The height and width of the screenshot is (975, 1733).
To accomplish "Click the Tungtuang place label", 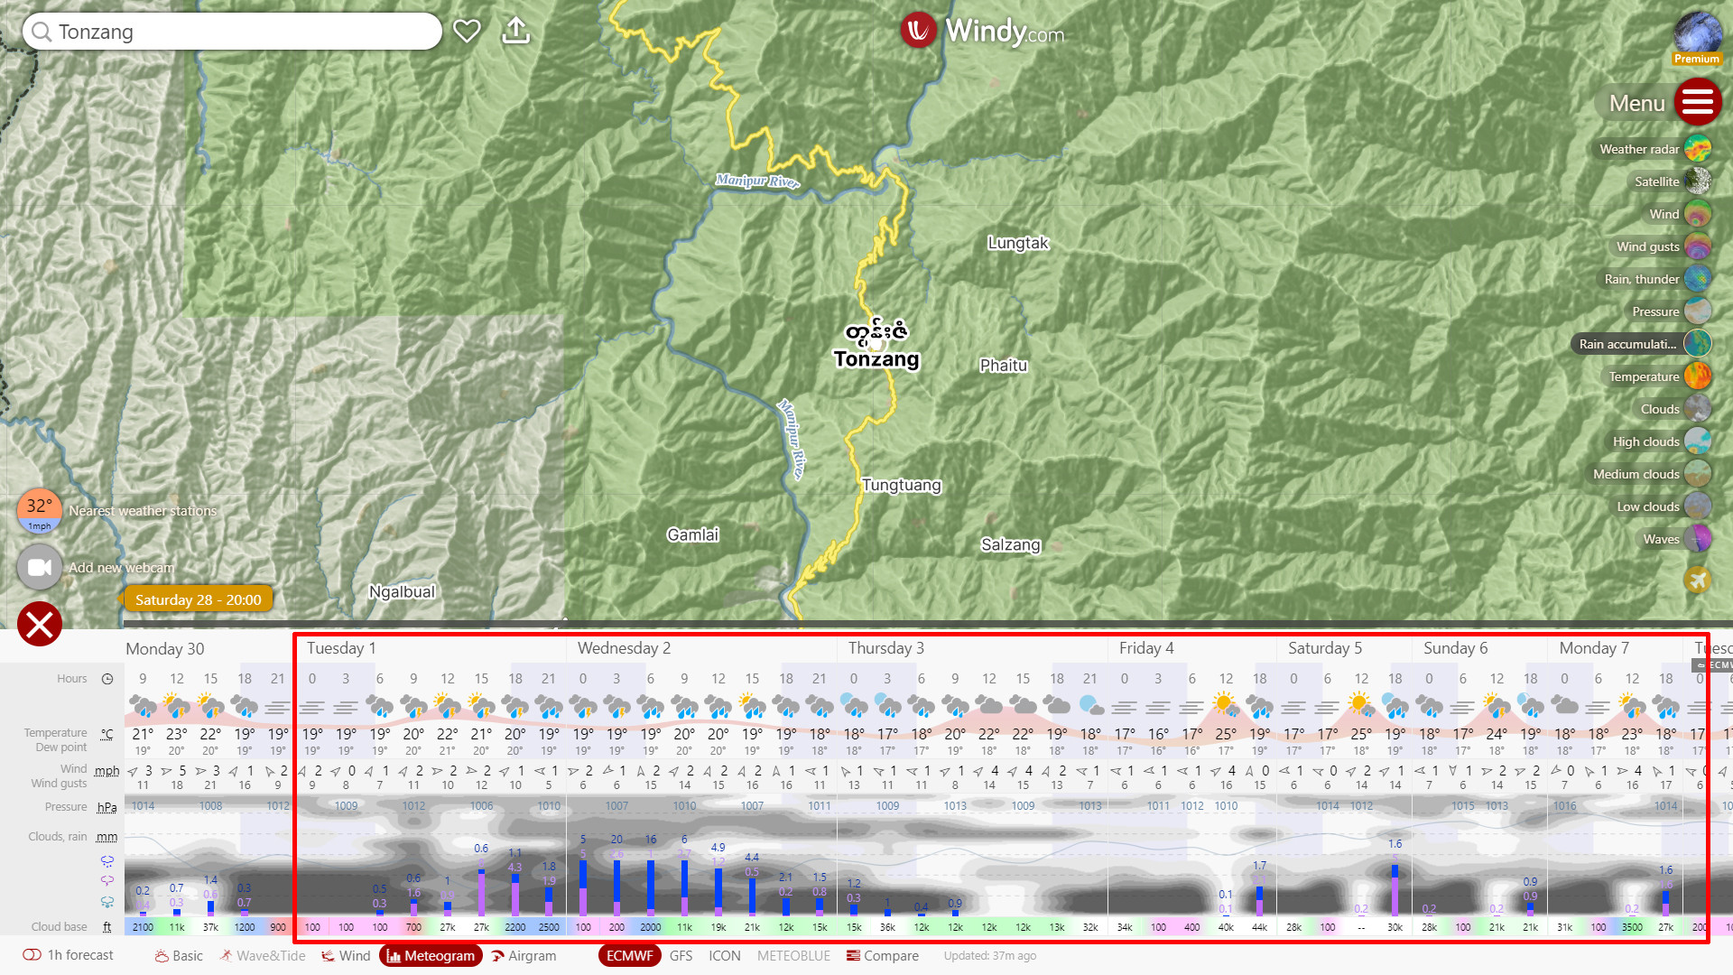I will pyautogui.click(x=901, y=485).
